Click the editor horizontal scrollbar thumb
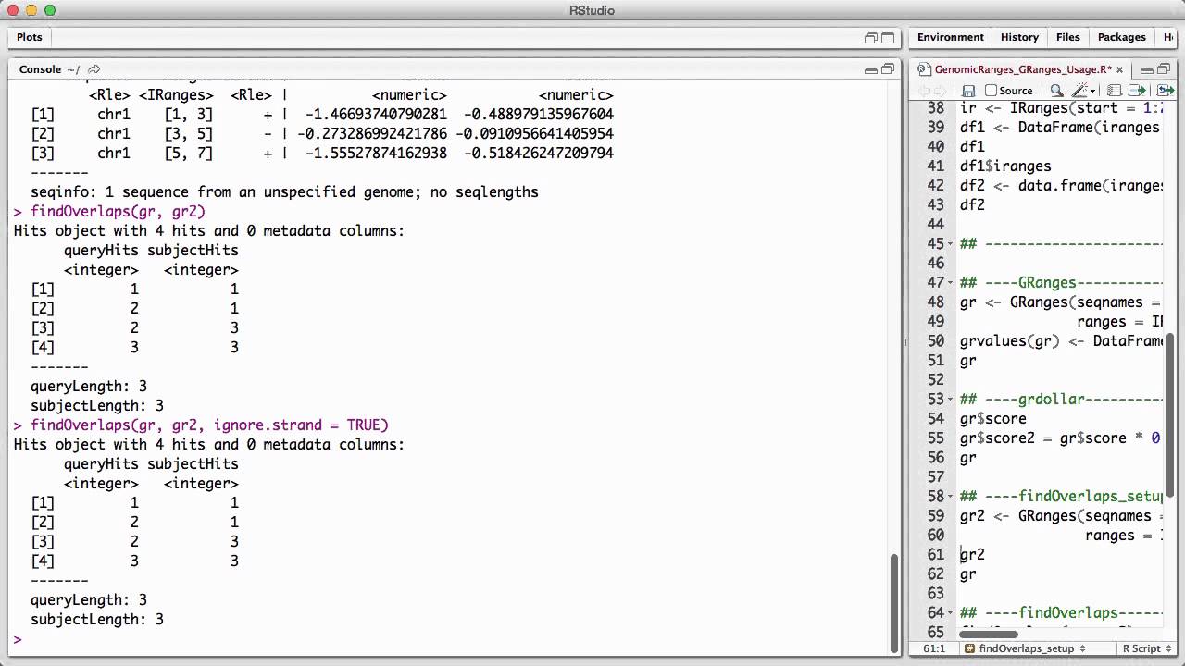Viewport: 1185px width, 666px height. [x=989, y=635]
